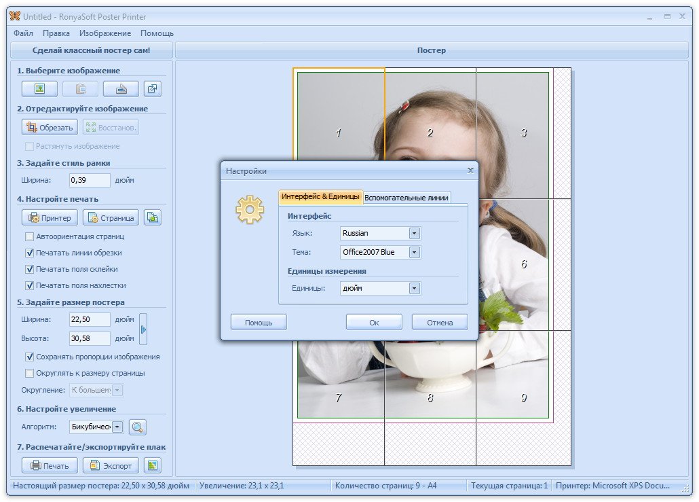Screen dimensions: 699x502
Task: Click the magnifier icon beside Алгоритм
Action: 138,427
